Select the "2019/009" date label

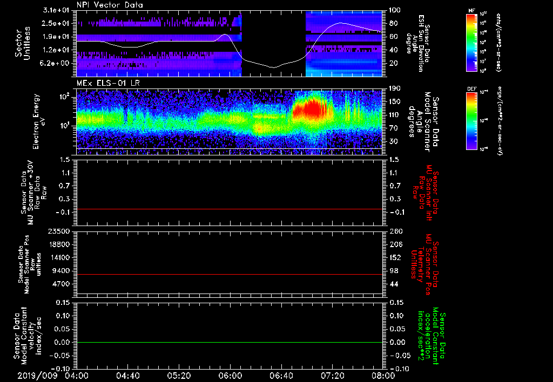click(x=37, y=376)
